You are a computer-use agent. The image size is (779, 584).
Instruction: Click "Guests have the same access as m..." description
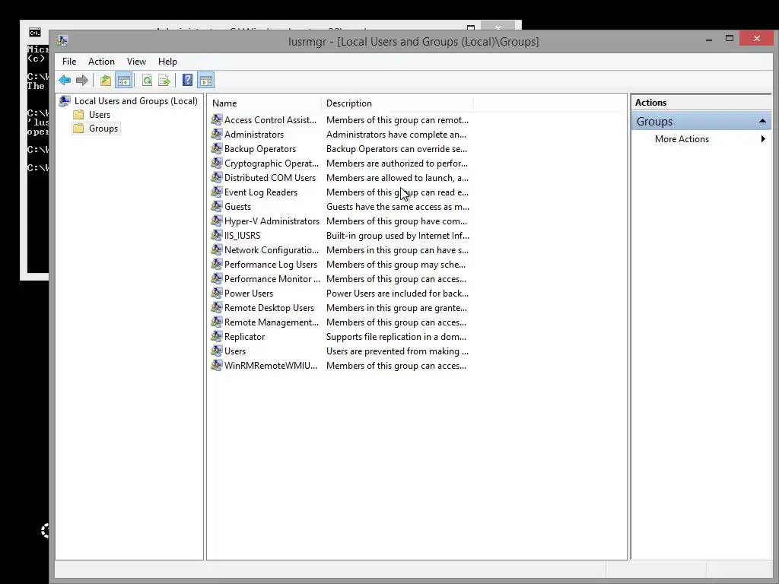[x=397, y=207]
